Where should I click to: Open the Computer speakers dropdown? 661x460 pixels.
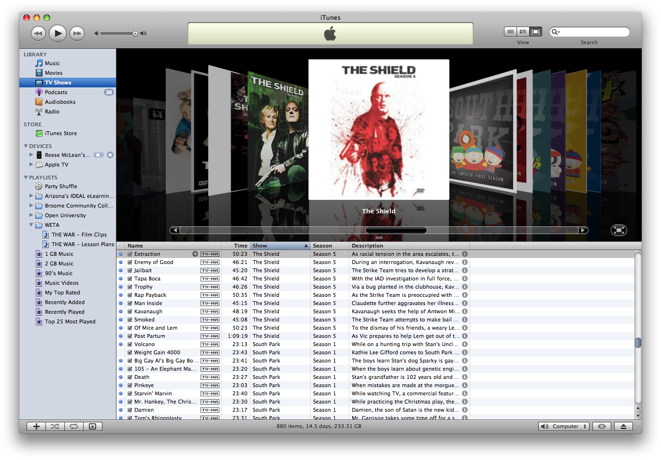coord(564,426)
